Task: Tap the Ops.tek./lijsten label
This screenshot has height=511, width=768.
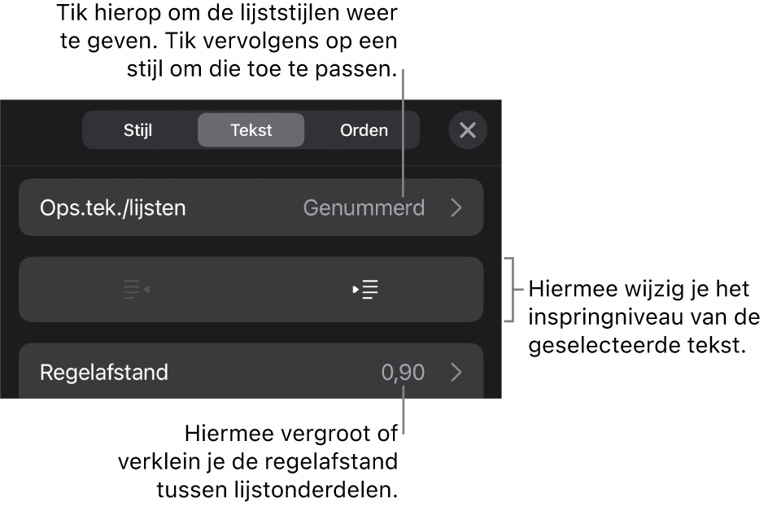Action: click(x=113, y=208)
